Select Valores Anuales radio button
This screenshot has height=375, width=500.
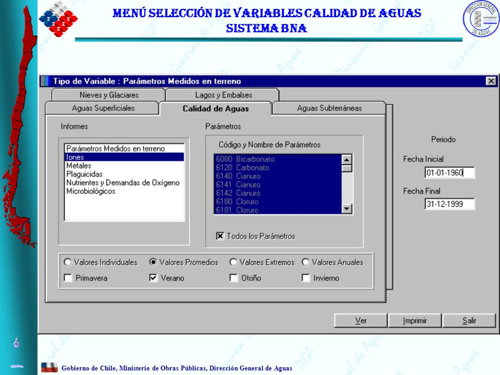[x=306, y=262]
